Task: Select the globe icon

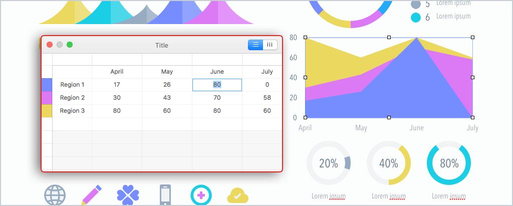Action: click(55, 195)
